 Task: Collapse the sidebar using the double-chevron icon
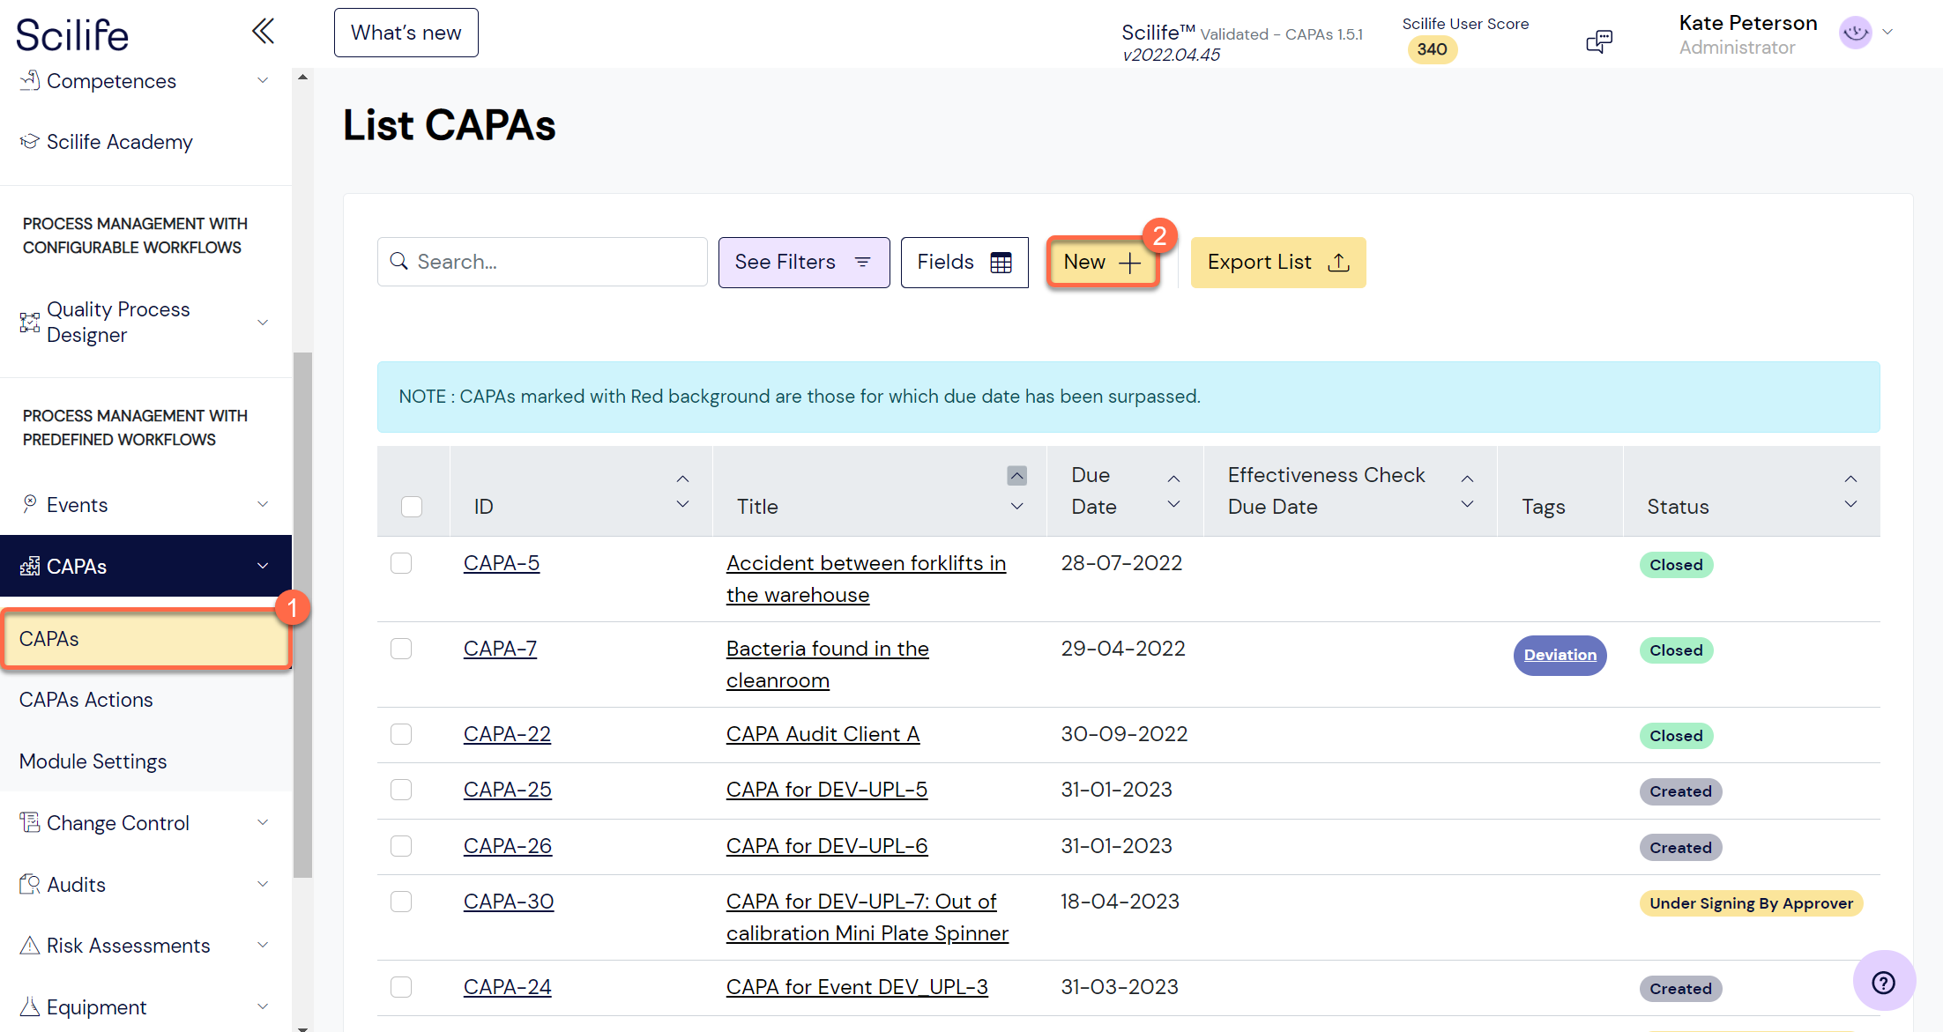tap(263, 30)
